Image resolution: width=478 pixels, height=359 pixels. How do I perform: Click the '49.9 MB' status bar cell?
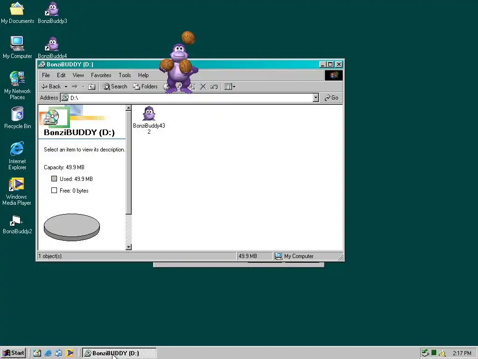pos(254,256)
